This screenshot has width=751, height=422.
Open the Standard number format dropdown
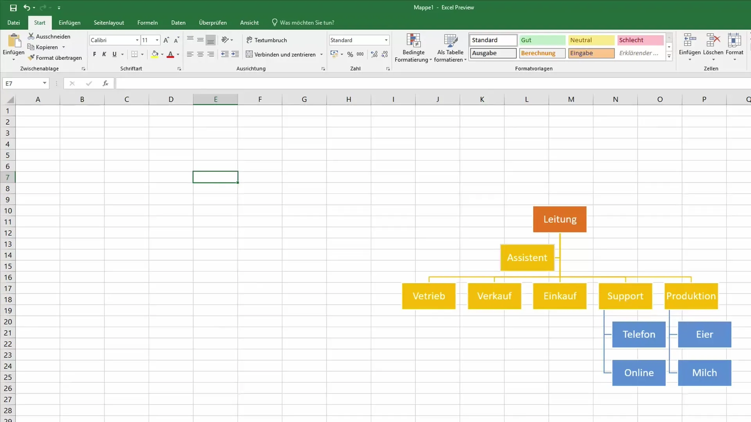pos(386,40)
